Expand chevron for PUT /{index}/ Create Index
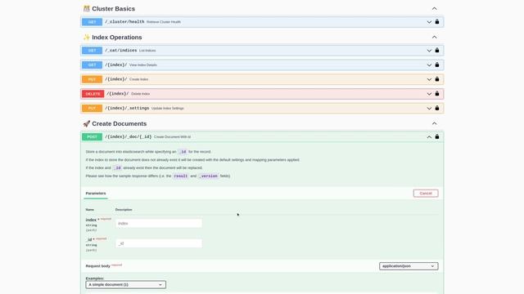The width and height of the screenshot is (524, 294). click(x=429, y=79)
